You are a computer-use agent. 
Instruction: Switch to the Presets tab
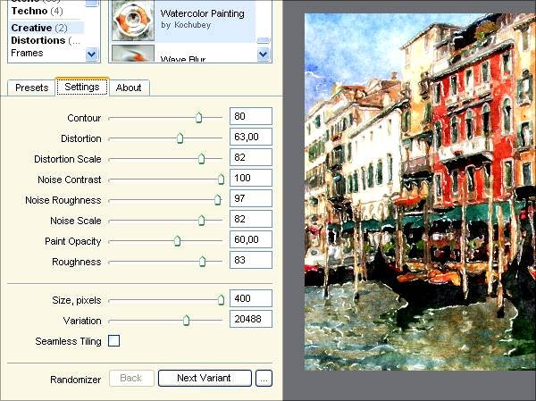pyautogui.click(x=31, y=88)
